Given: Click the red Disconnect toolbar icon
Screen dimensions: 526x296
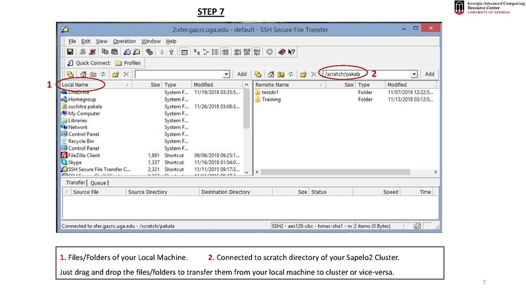Looking at the screenshot, I should pos(92,52).
